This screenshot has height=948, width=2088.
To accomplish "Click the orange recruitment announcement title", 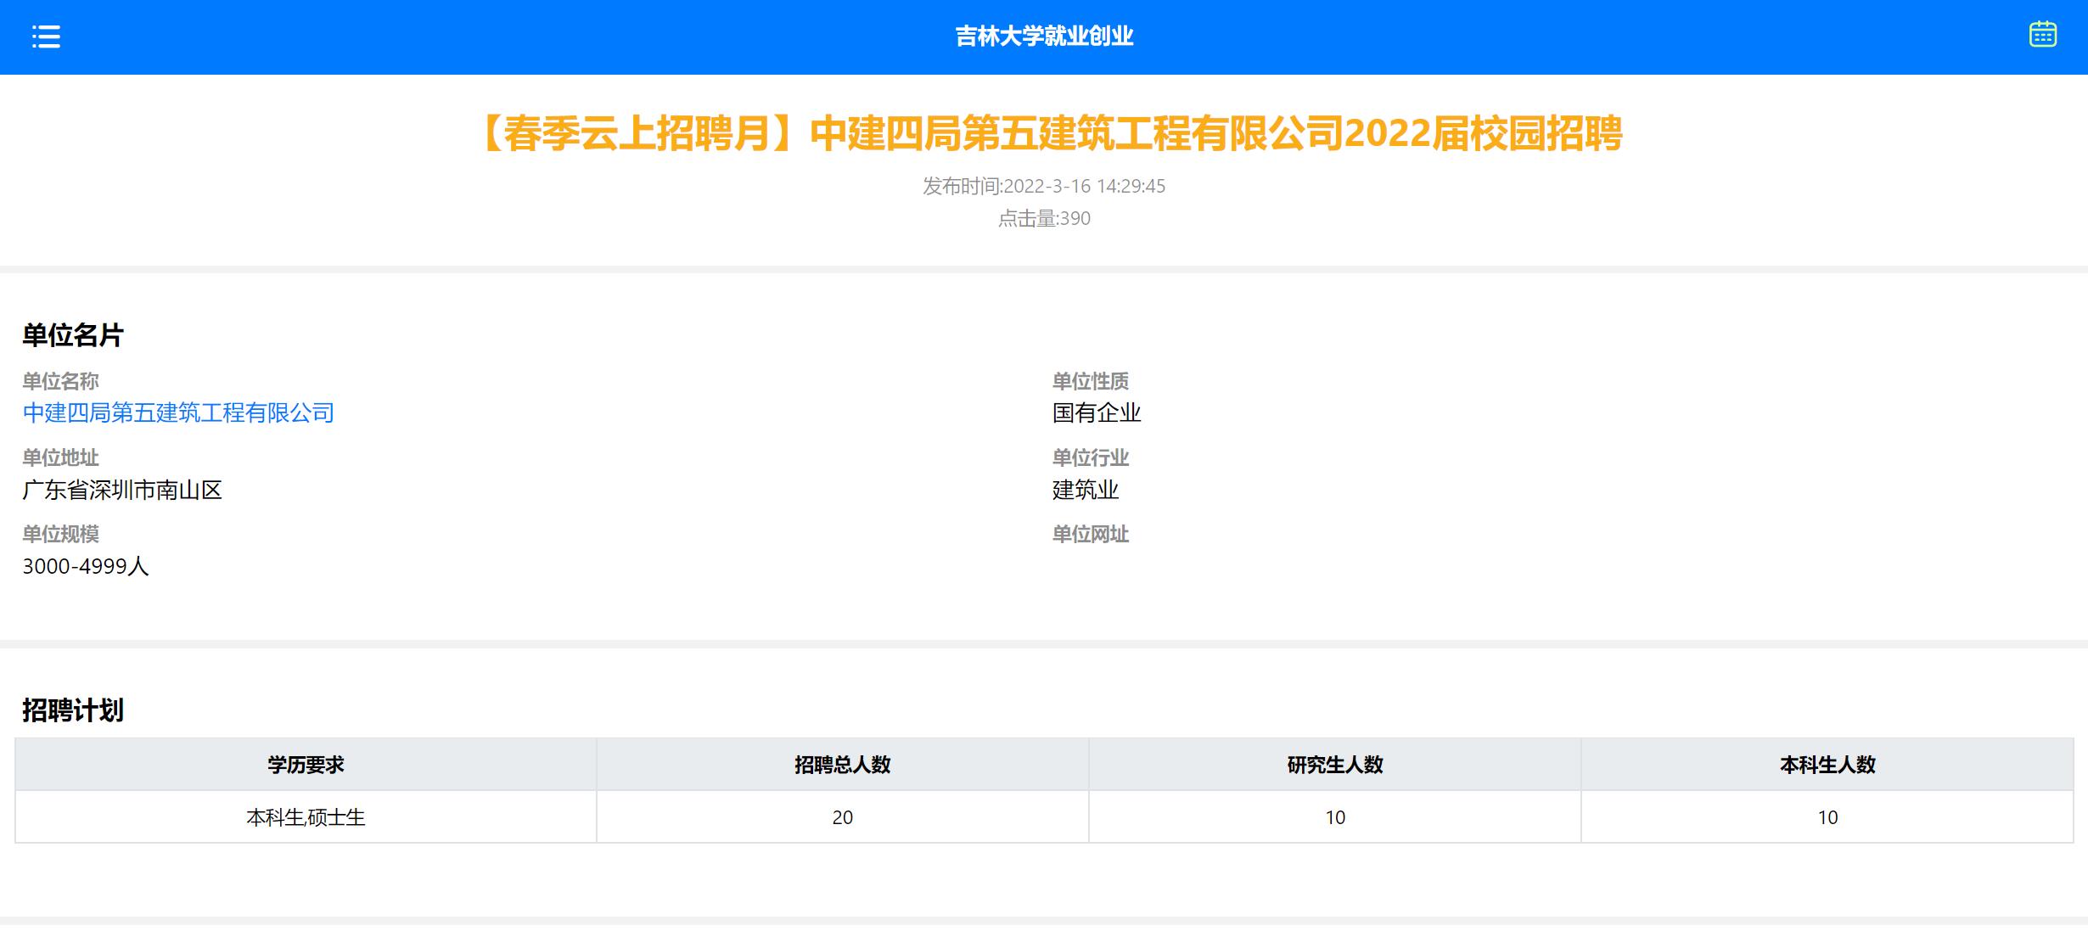I will coord(1051,134).
